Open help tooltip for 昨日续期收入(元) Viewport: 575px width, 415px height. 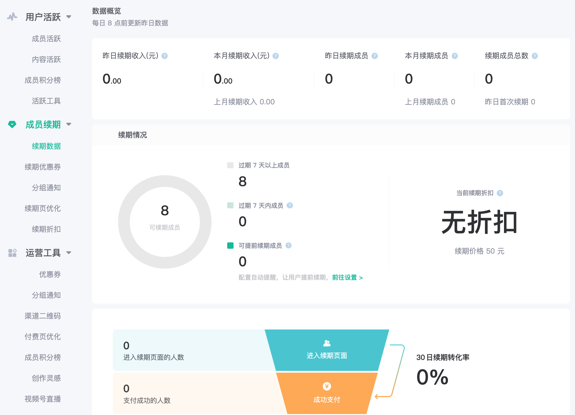click(165, 56)
